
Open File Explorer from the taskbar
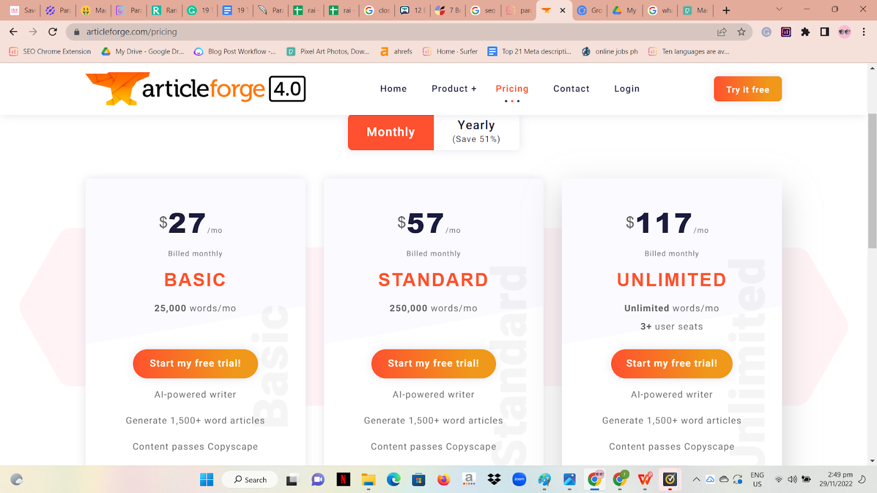368,480
